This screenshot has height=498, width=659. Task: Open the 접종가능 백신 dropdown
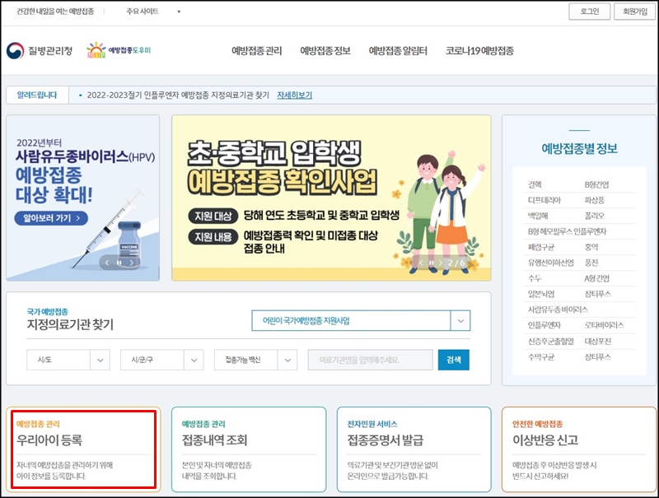pyautogui.click(x=251, y=359)
